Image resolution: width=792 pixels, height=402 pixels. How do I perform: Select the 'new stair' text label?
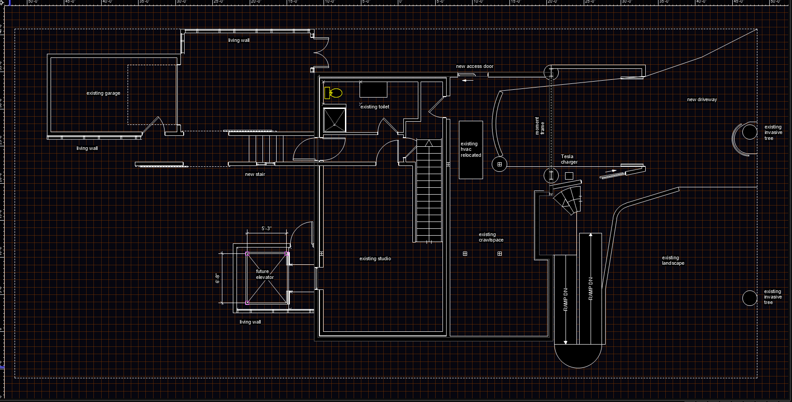[x=255, y=175]
